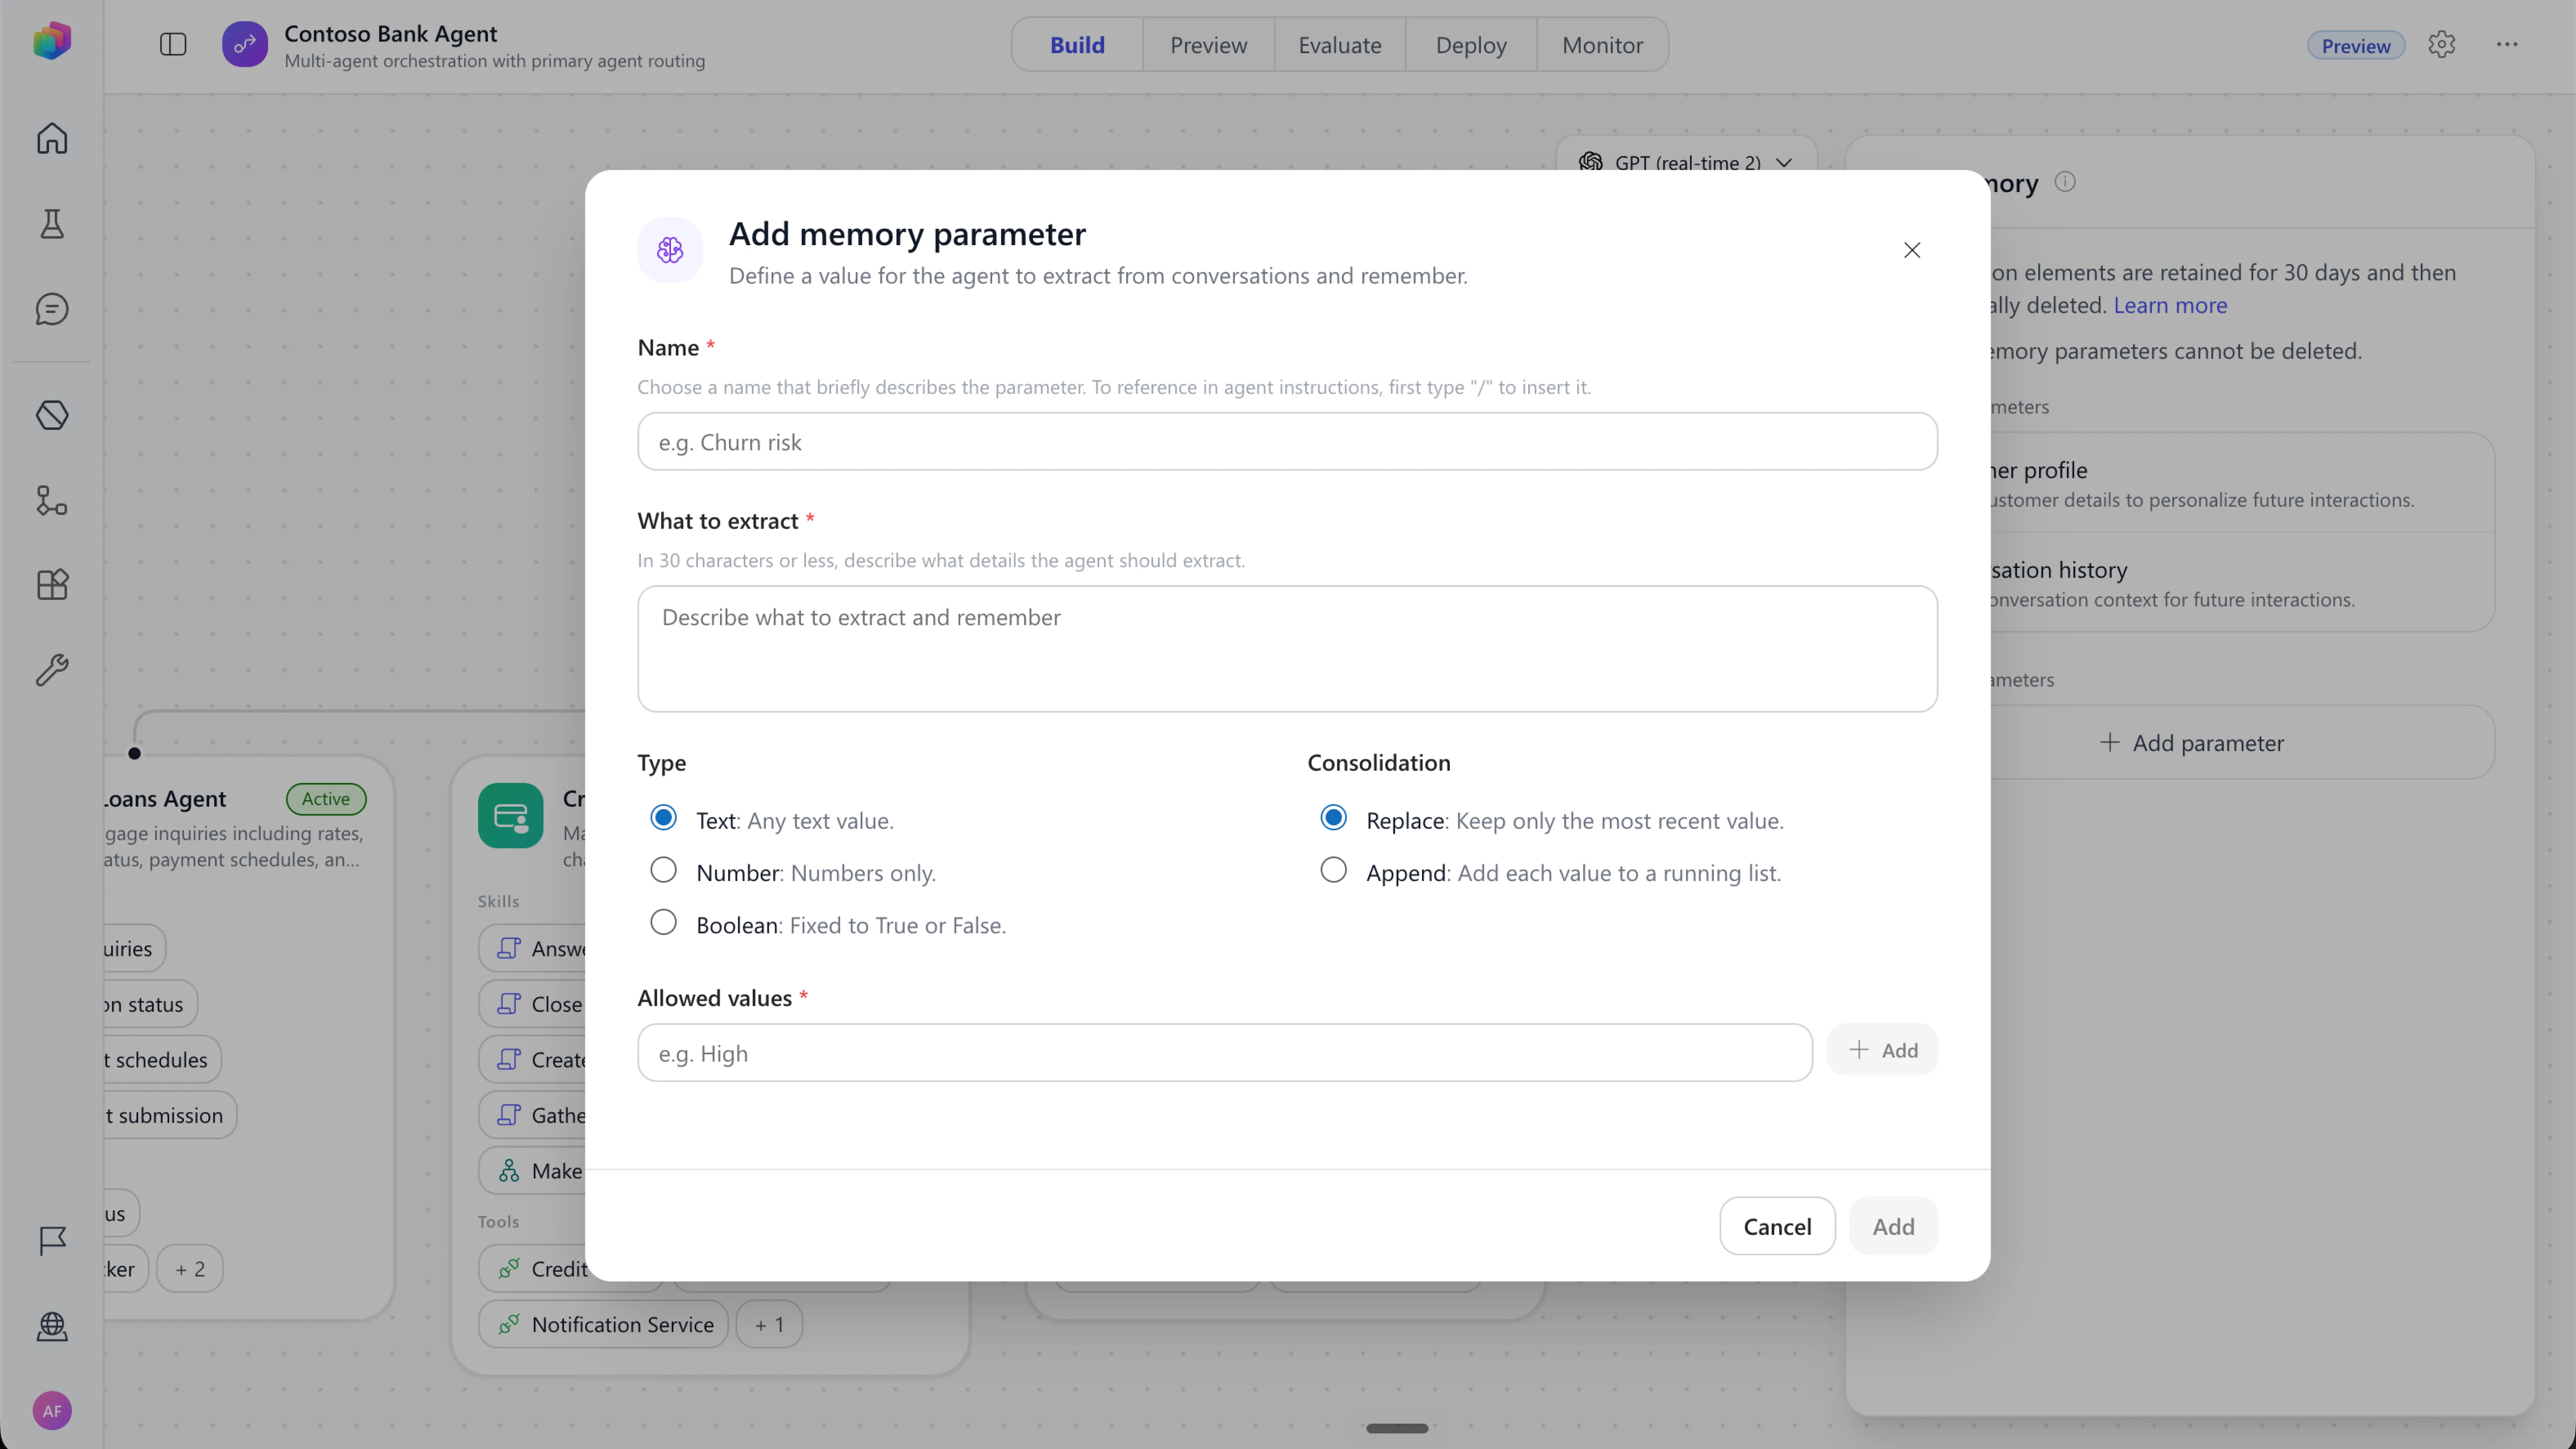Focus the What to extract text area
The width and height of the screenshot is (2576, 1449).
pyautogui.click(x=1287, y=649)
